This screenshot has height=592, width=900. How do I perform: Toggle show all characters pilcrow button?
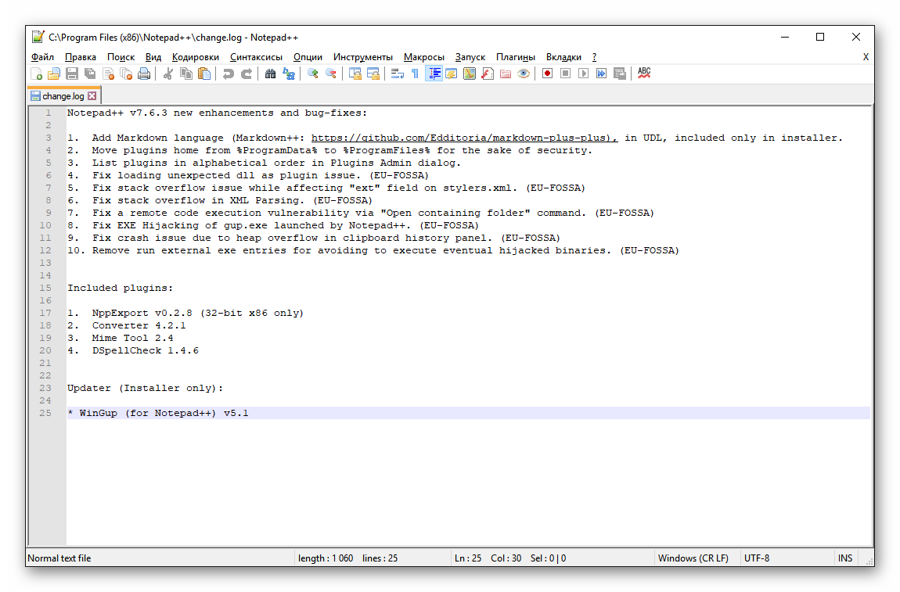click(415, 74)
